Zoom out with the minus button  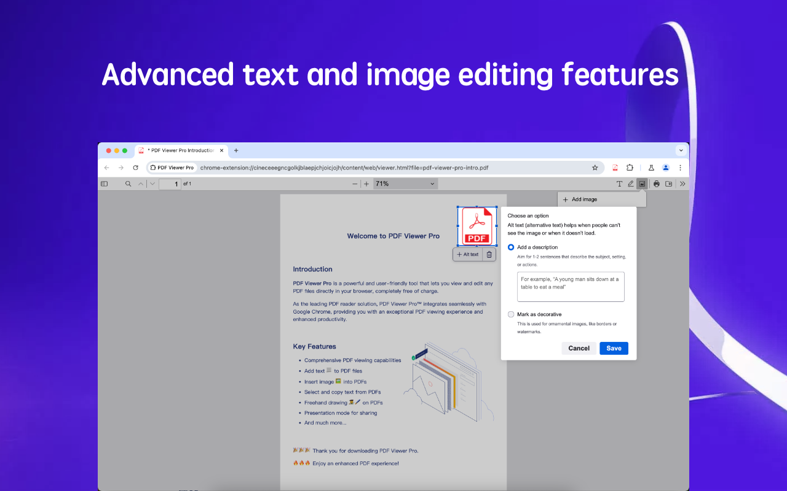tap(355, 184)
